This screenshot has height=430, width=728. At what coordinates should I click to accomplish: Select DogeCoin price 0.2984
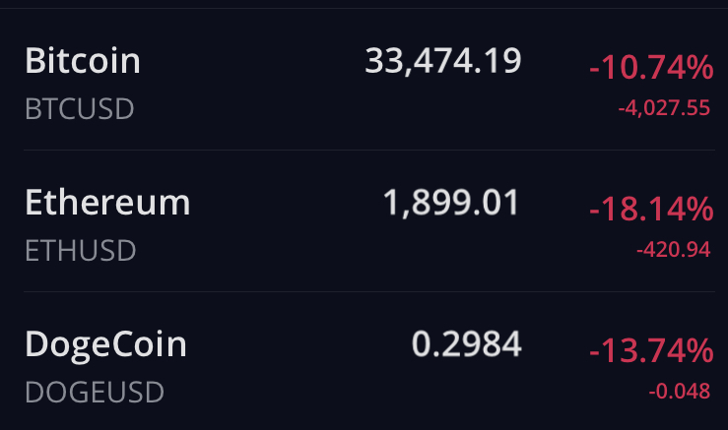466,344
